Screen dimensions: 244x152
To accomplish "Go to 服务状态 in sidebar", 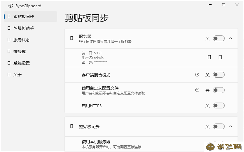I will coord(30,40).
